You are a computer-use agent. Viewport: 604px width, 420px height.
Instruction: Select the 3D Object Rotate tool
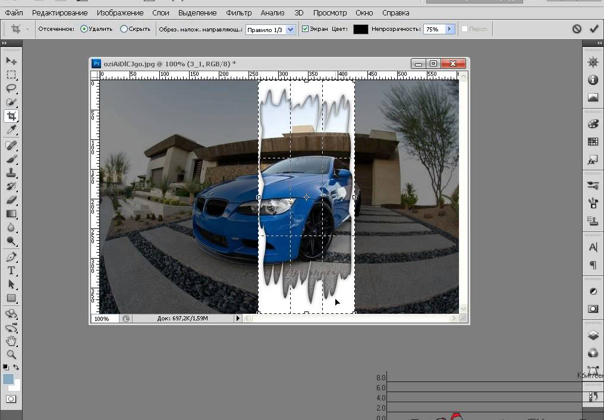tap(11, 314)
